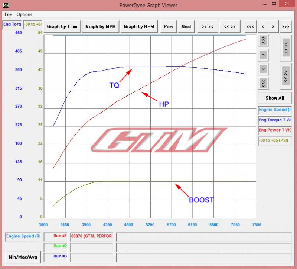Click Run #2 description field
Viewport: 297px width, 269px height.
(204, 247)
